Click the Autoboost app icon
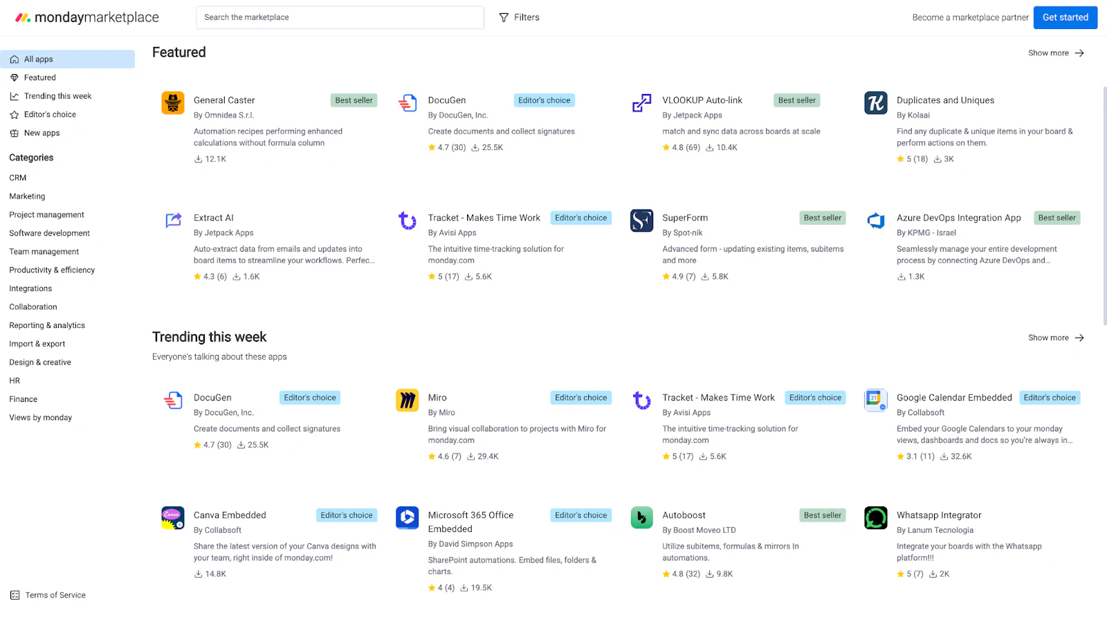 (641, 518)
